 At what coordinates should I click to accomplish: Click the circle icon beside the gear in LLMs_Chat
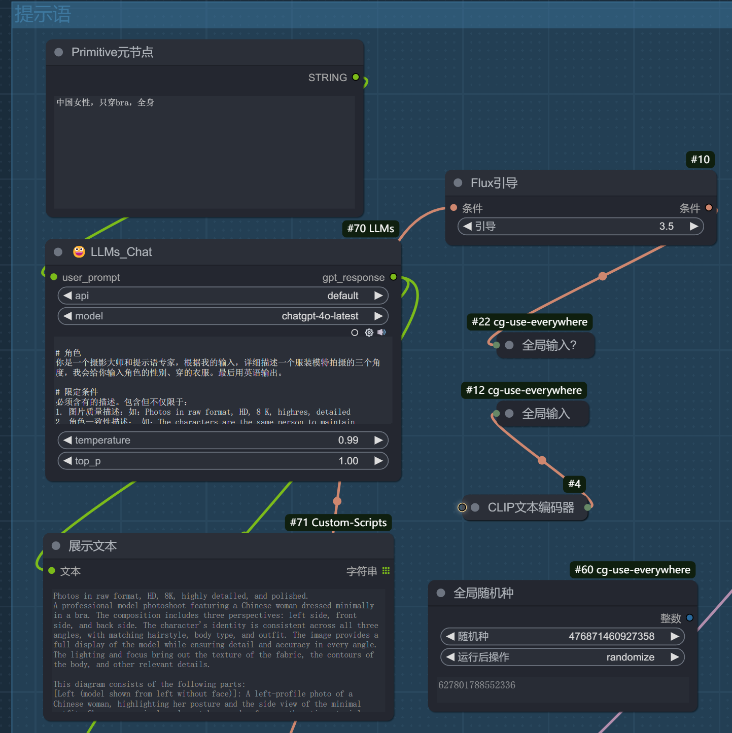355,333
